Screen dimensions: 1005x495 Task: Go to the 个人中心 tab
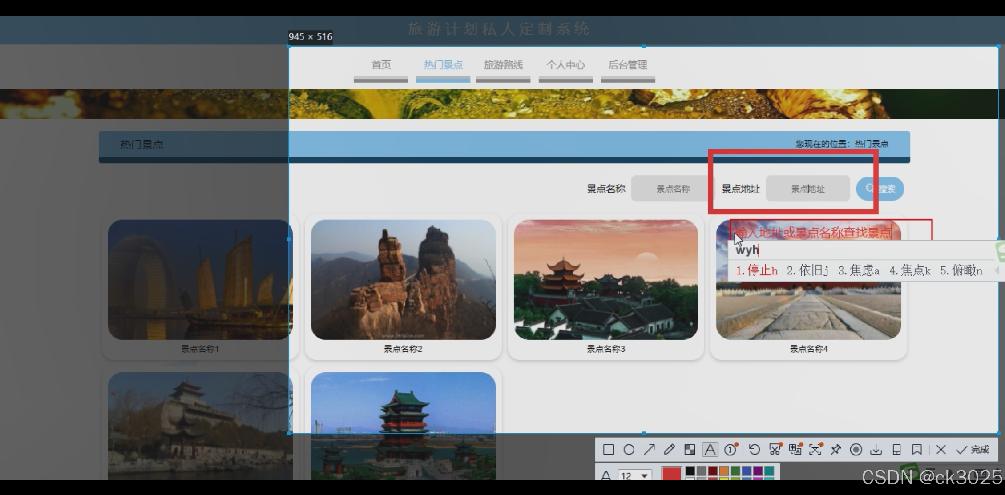pyautogui.click(x=565, y=65)
